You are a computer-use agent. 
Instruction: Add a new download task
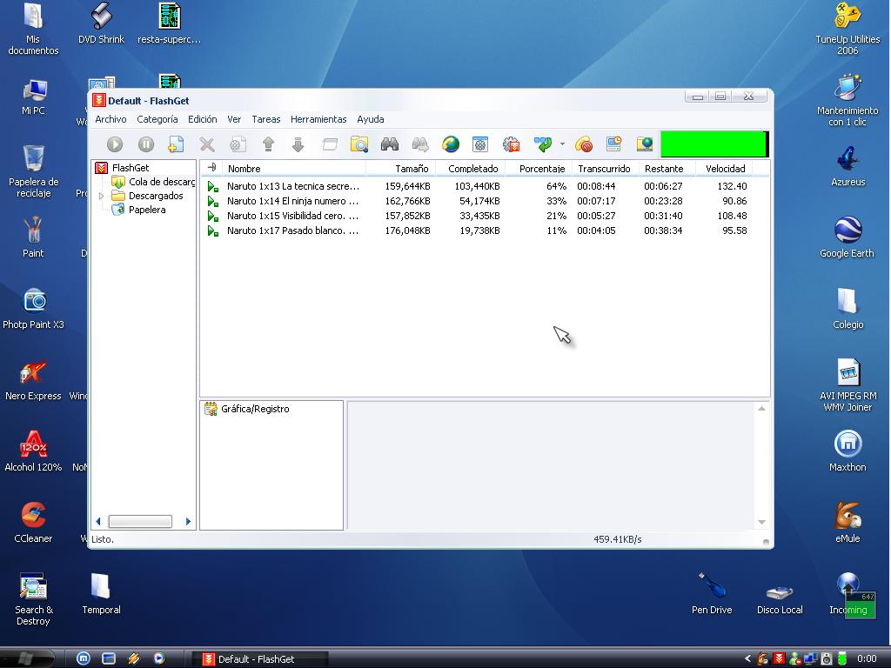tap(176, 144)
